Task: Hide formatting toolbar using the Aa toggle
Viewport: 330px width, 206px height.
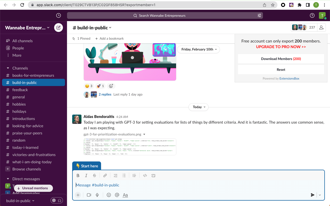Action: (125, 195)
